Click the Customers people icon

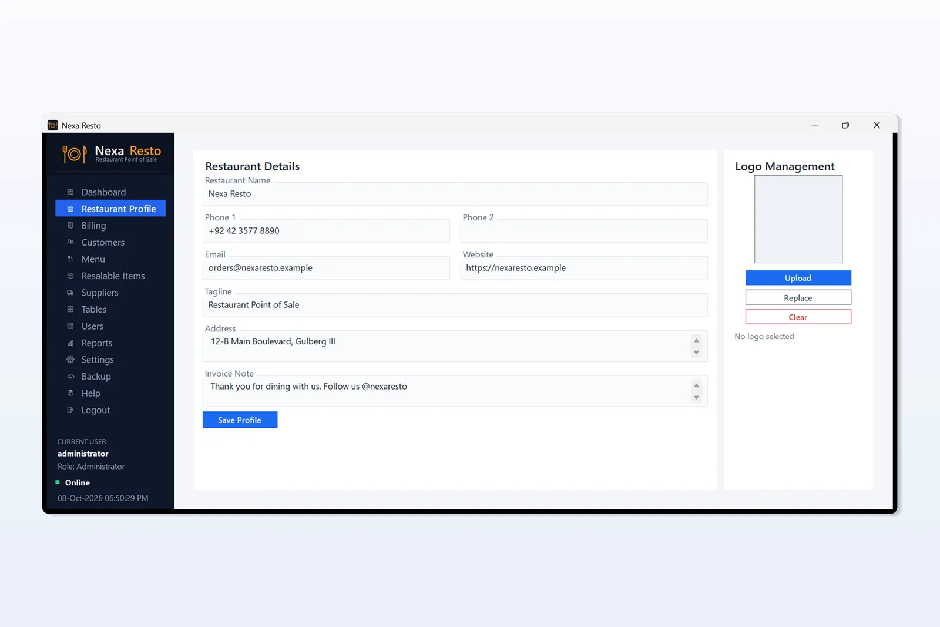click(70, 242)
